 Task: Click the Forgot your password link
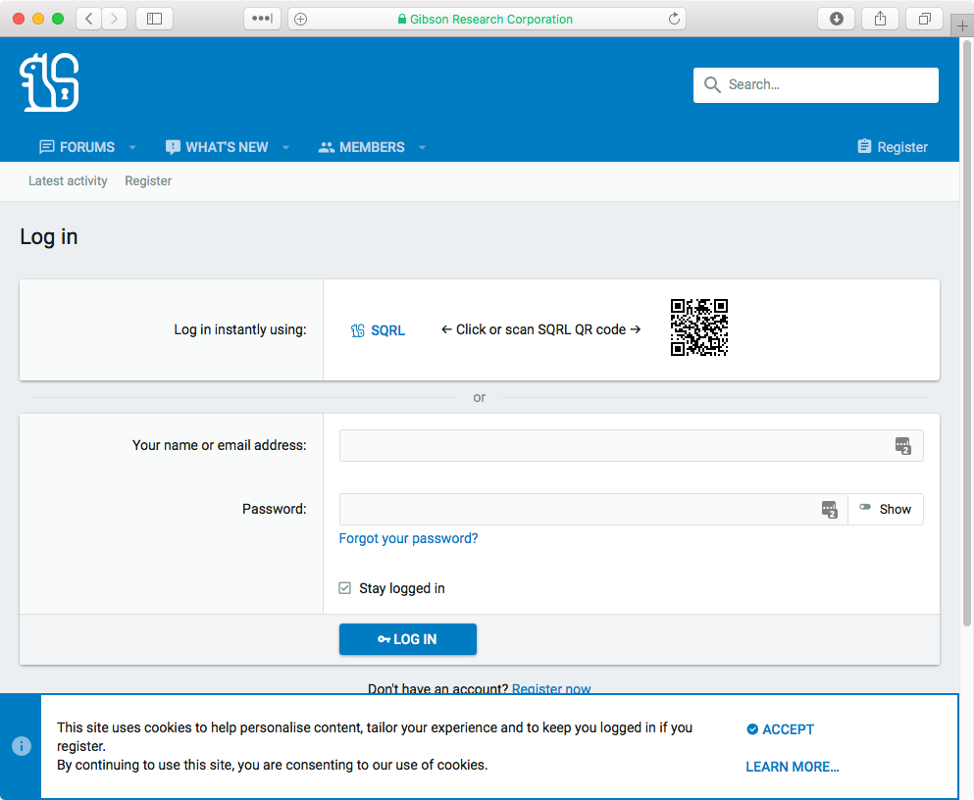pyautogui.click(x=408, y=538)
